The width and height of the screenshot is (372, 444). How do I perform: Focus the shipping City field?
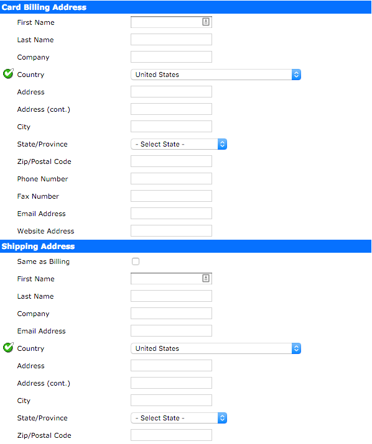pyautogui.click(x=172, y=401)
